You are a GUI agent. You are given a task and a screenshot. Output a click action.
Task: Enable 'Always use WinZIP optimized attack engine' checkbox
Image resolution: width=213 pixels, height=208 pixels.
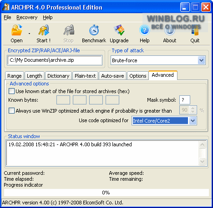tap(11, 111)
